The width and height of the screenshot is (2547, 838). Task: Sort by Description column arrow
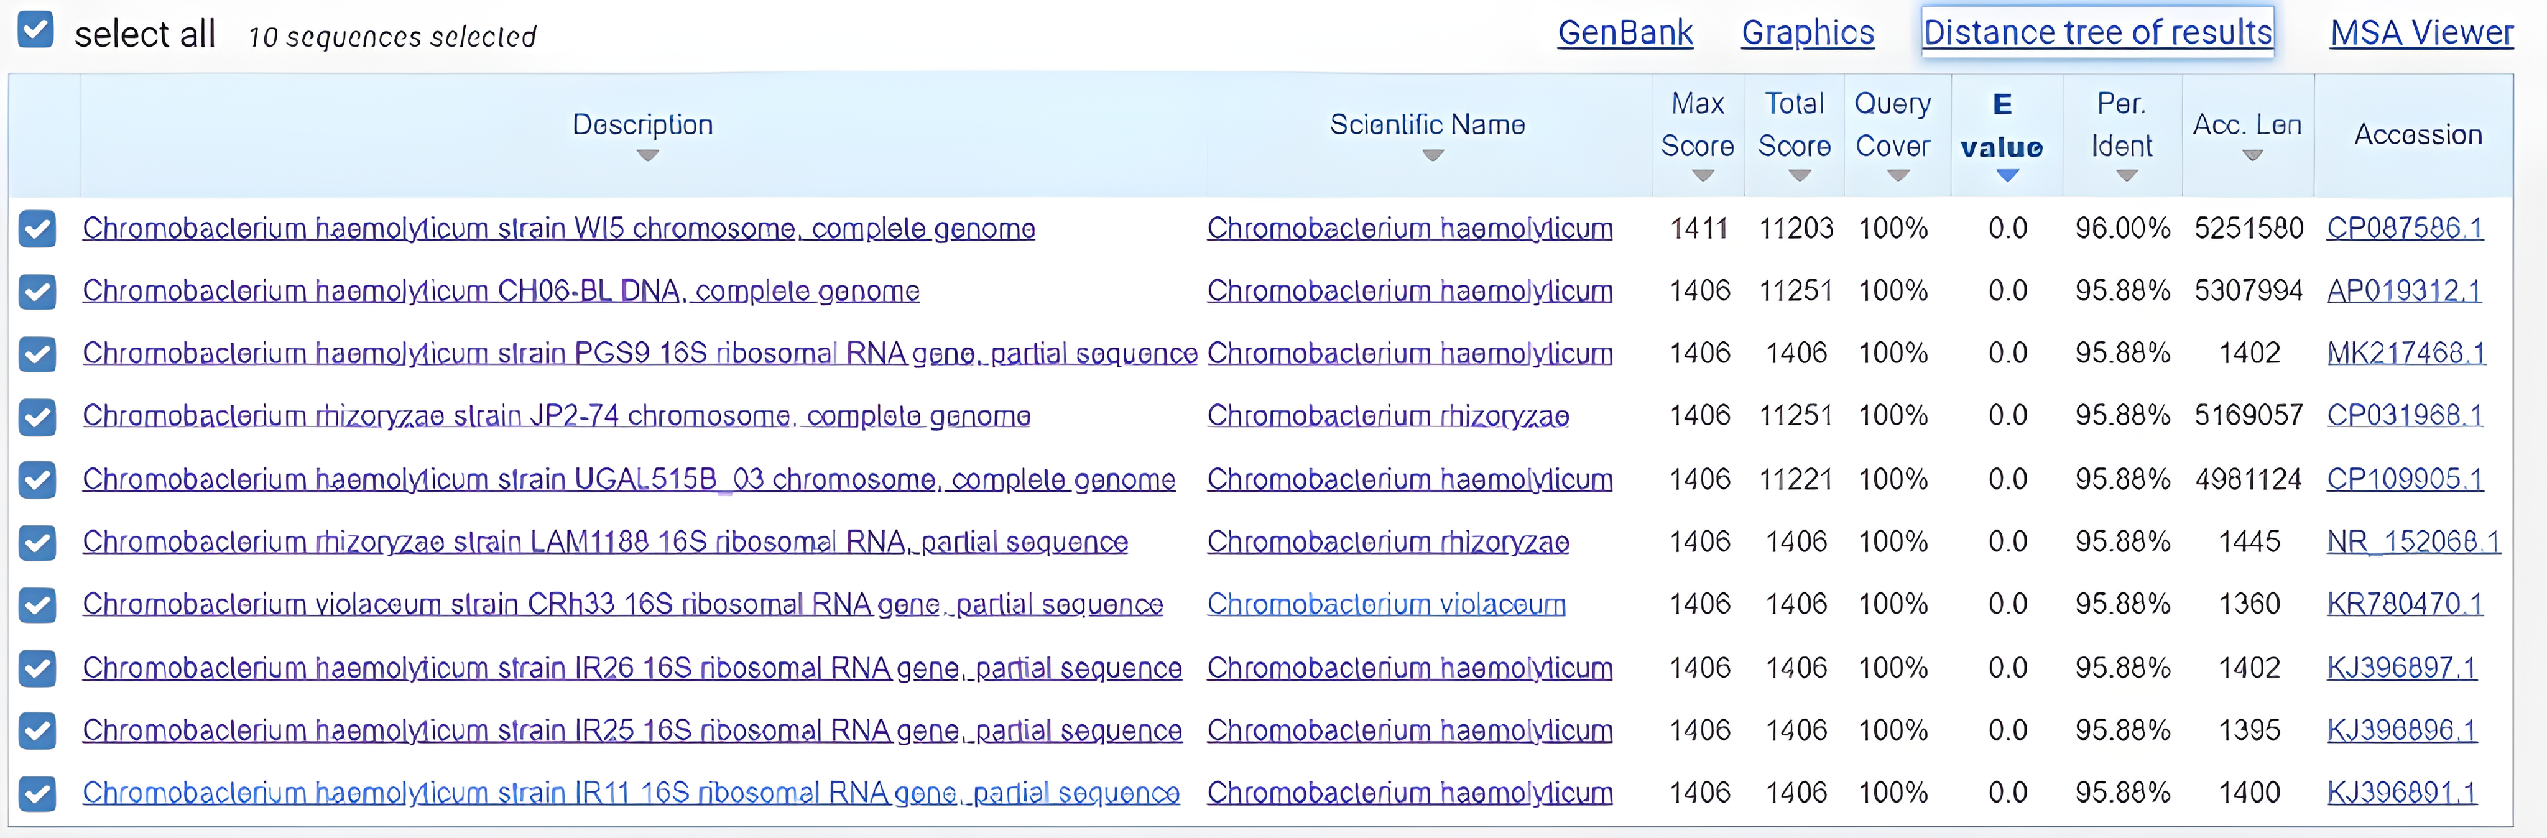tap(647, 155)
